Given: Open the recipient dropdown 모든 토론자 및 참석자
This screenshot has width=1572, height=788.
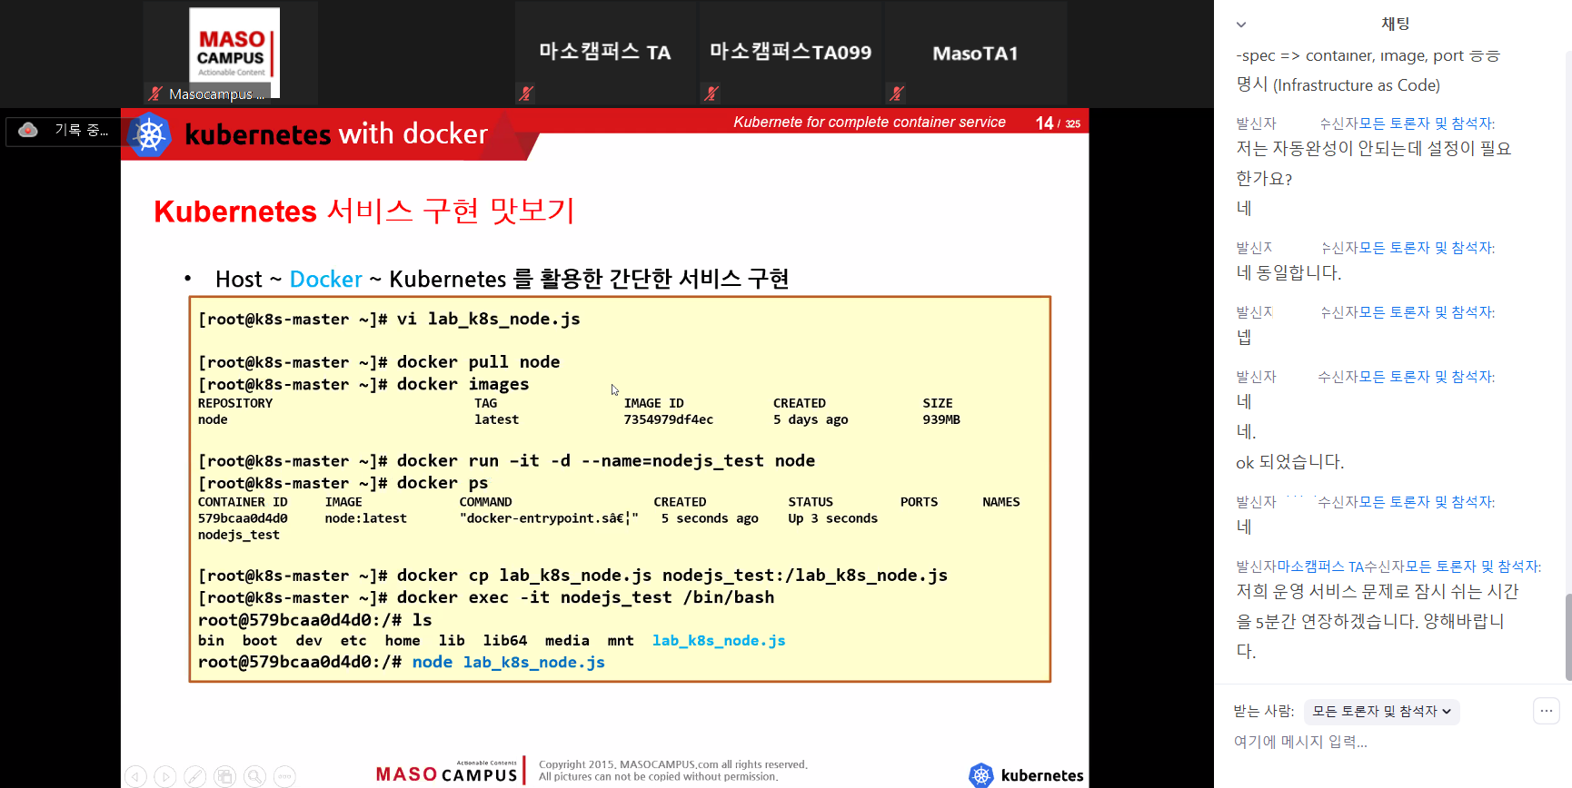Looking at the screenshot, I should click(x=1381, y=712).
